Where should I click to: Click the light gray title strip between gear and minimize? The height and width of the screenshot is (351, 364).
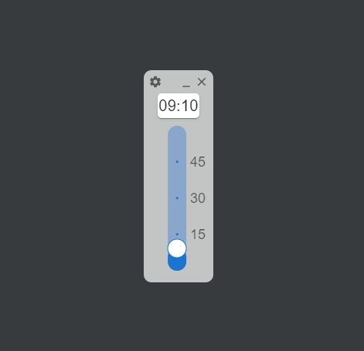point(172,82)
